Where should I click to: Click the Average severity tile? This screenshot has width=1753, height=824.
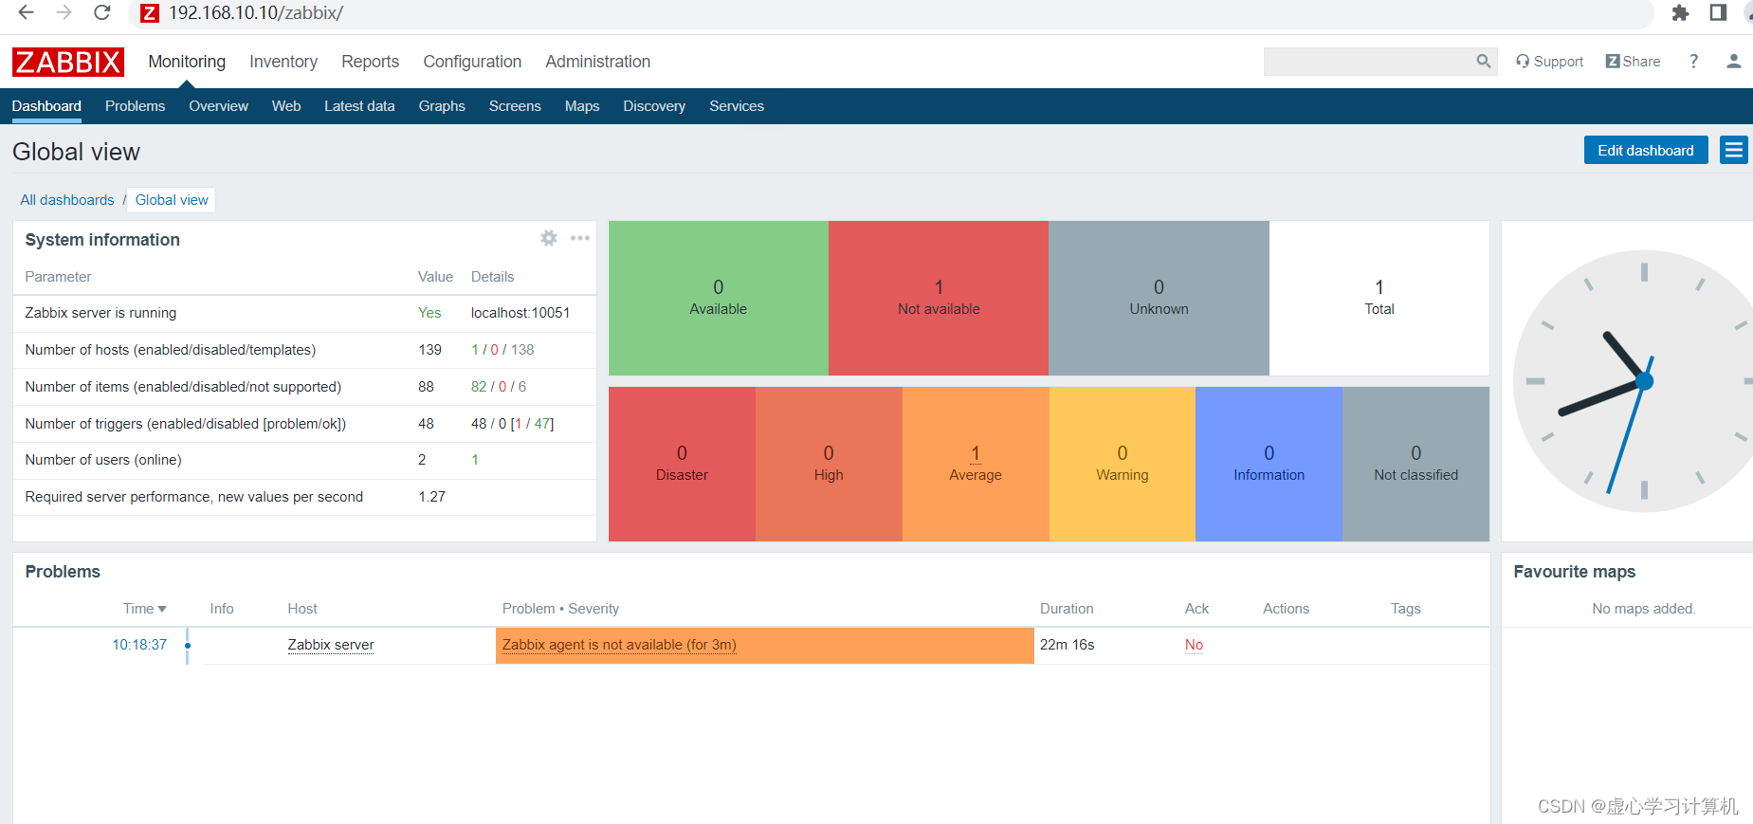click(x=976, y=464)
